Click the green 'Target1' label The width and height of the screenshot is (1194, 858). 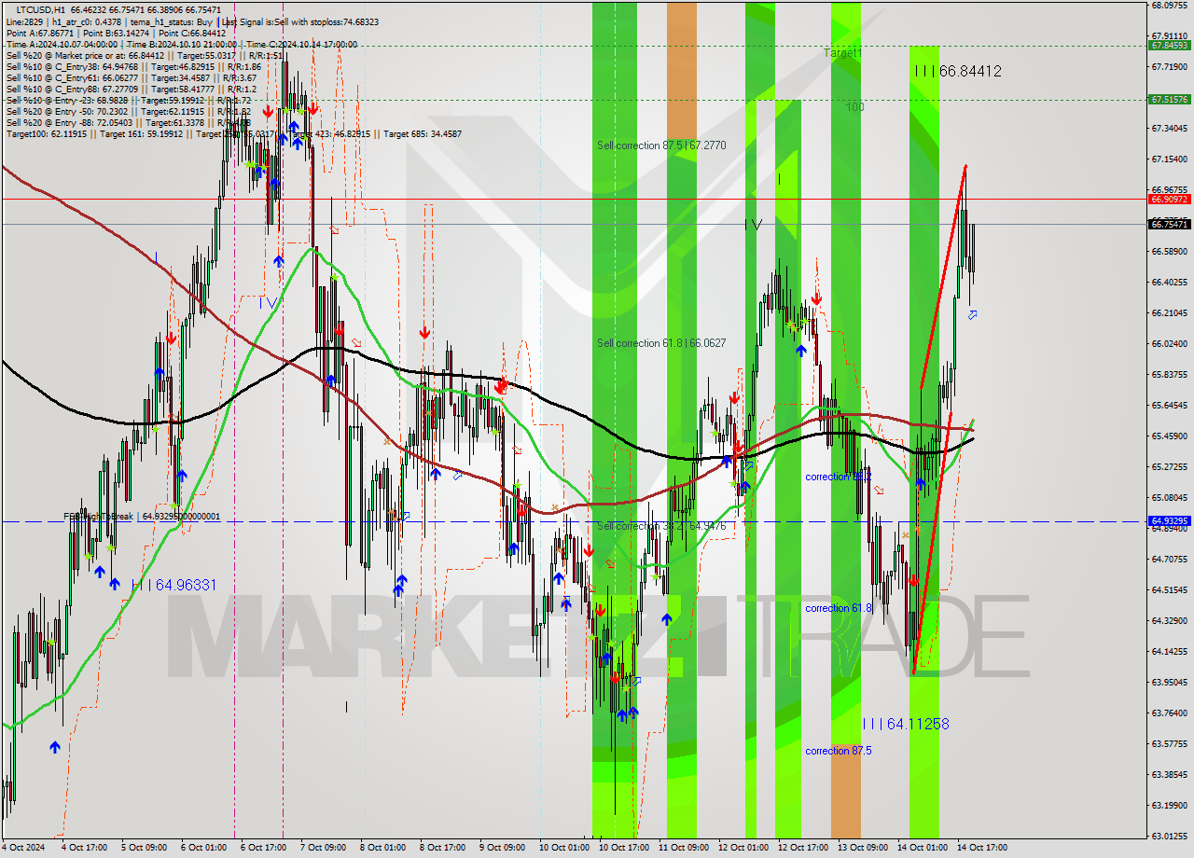pyautogui.click(x=843, y=53)
